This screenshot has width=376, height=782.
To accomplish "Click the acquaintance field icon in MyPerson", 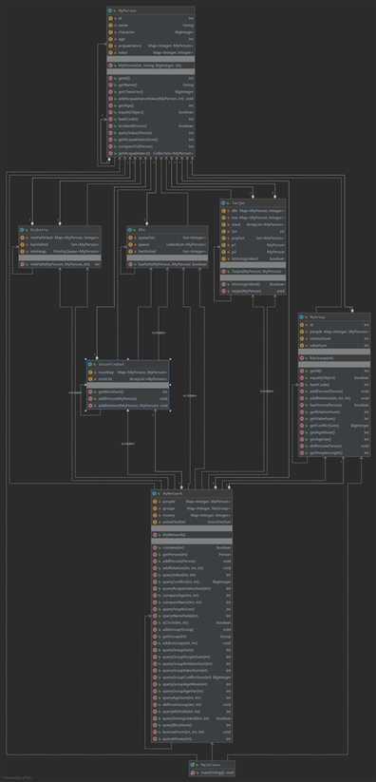I will (111, 45).
